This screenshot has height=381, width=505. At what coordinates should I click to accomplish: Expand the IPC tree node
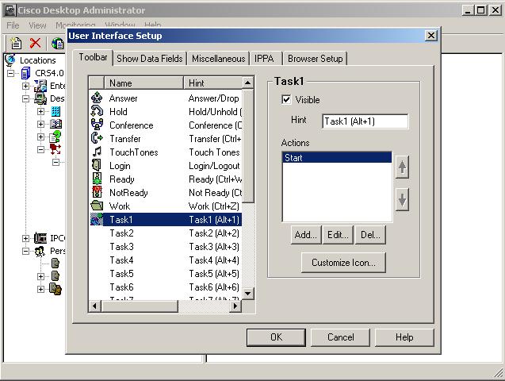point(25,238)
